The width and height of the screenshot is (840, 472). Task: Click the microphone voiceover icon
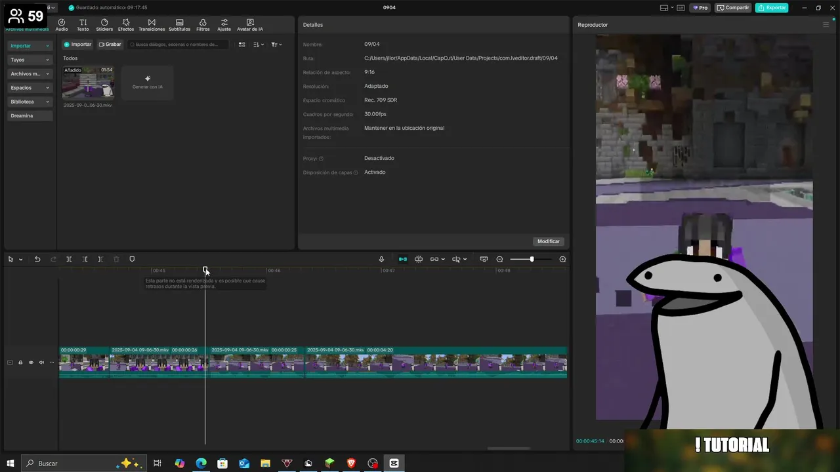coord(381,260)
